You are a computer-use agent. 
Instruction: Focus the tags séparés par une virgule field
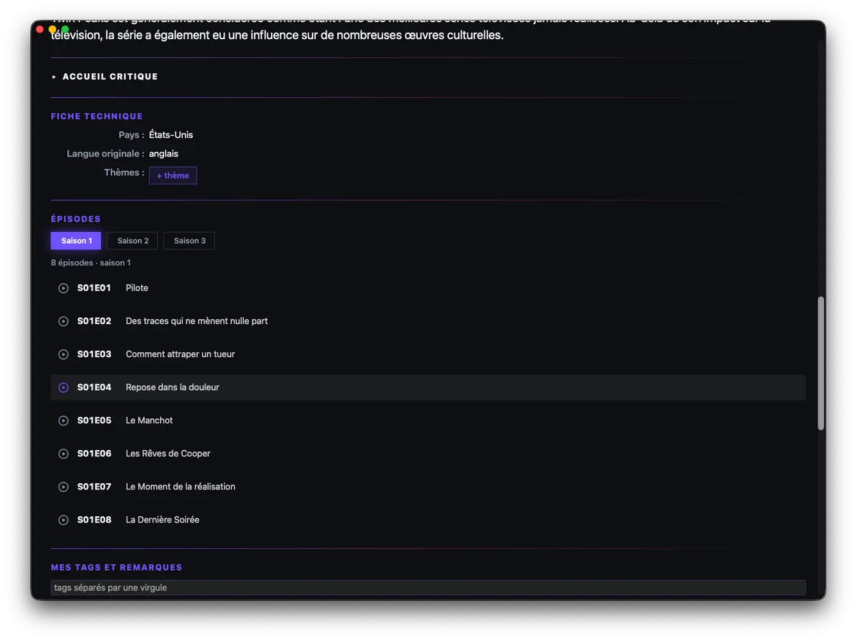[428, 588]
